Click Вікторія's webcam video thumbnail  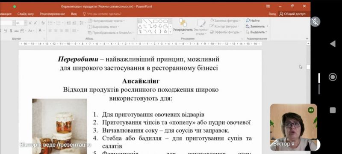coord(294,127)
